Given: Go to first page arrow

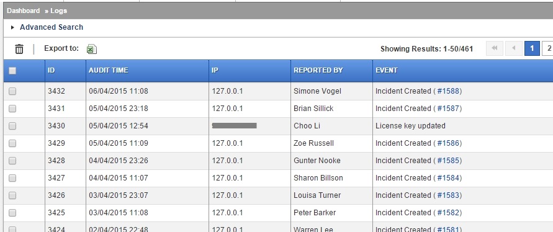Looking at the screenshot, I should pyautogui.click(x=495, y=48).
